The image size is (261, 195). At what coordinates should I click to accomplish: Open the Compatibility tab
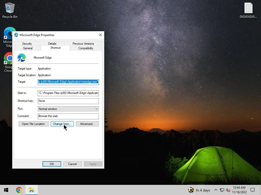click(86, 48)
